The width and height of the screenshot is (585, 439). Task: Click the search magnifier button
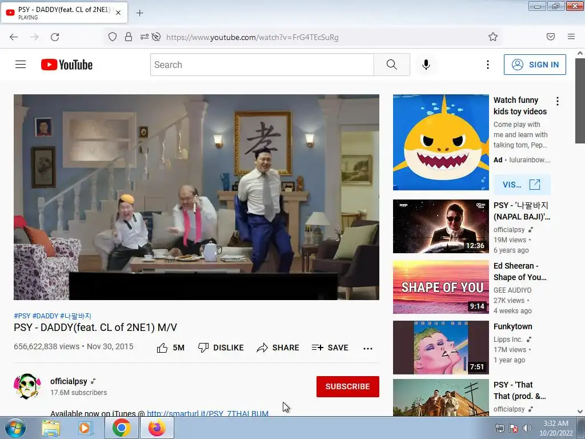(392, 65)
